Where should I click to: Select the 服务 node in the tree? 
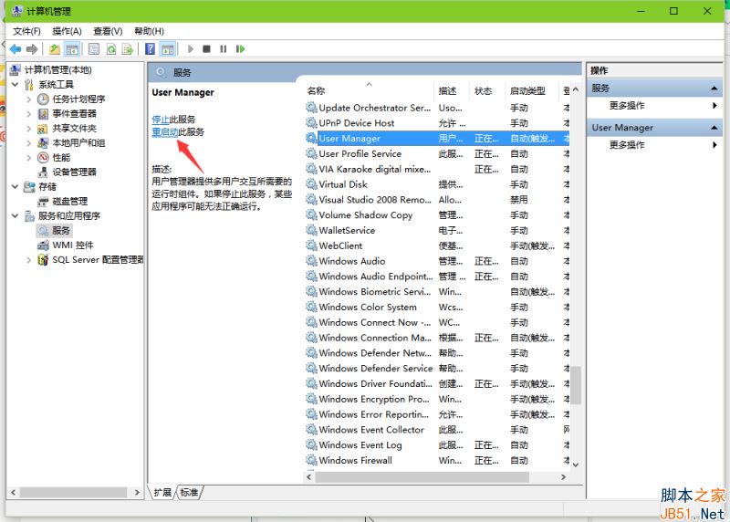click(x=61, y=231)
